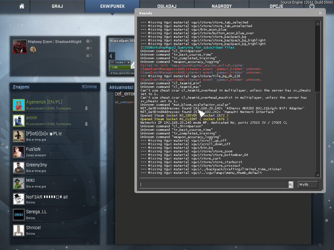The image size is (334, 250).
Task: Select friend Serega_LL
Action: 51,215
